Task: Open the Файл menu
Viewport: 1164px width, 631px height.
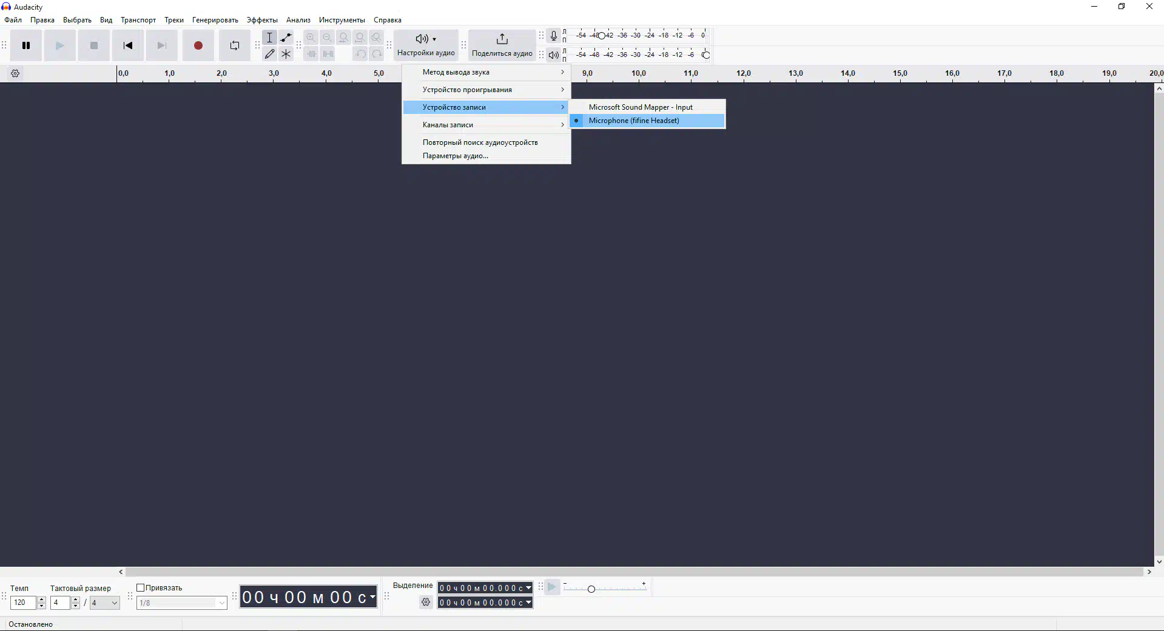Action: 13,20
